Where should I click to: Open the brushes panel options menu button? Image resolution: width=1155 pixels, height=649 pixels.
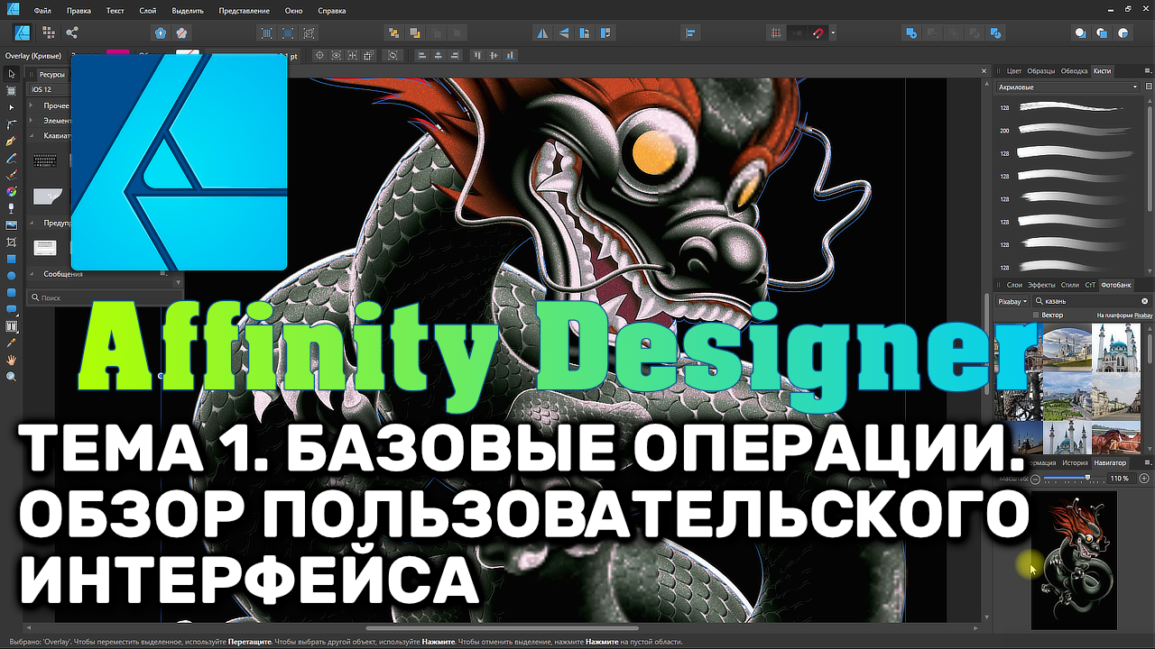pyautogui.click(x=1146, y=70)
